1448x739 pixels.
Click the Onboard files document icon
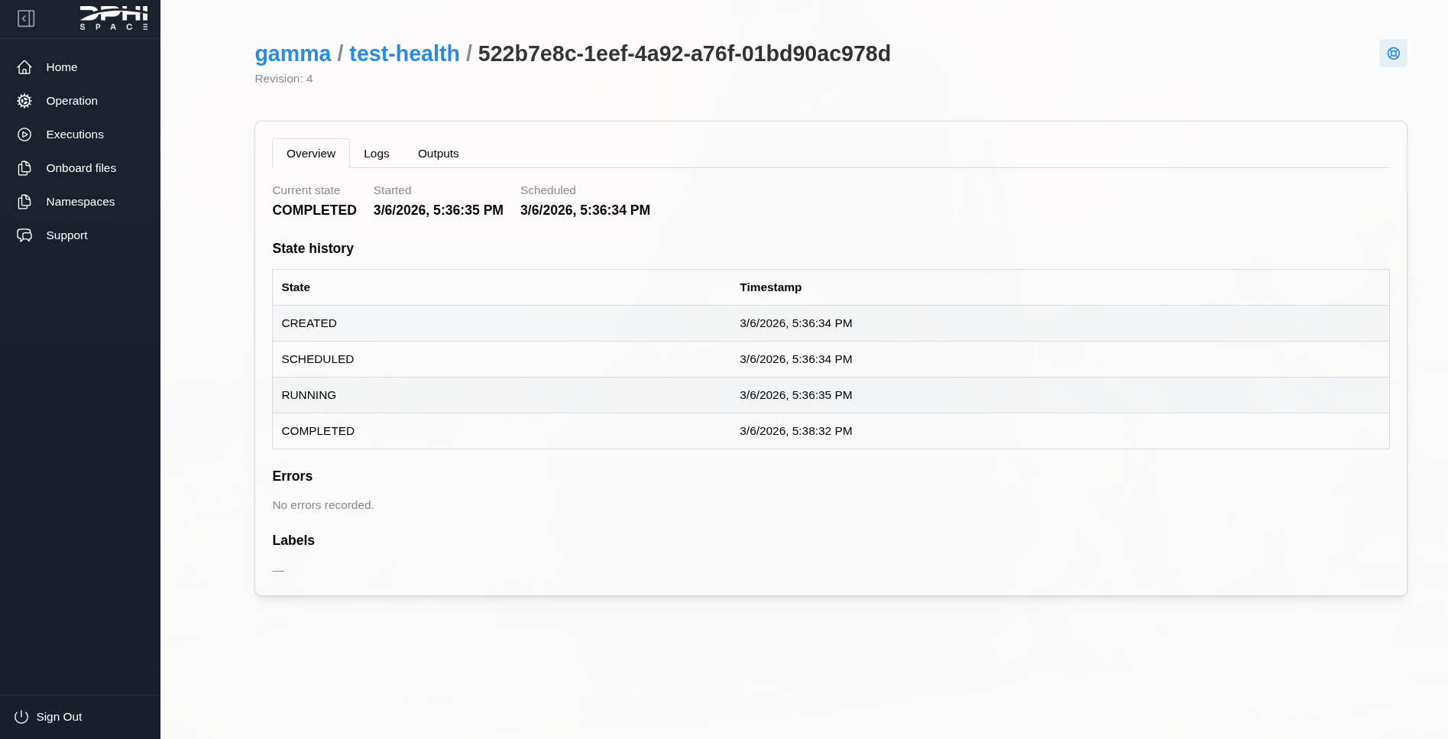click(x=24, y=168)
